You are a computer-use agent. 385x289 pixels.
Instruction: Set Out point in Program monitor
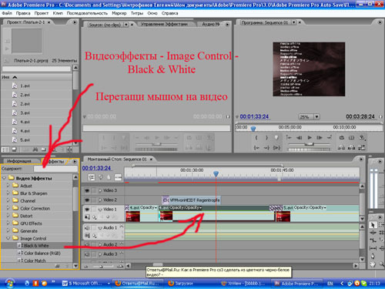click(266, 138)
